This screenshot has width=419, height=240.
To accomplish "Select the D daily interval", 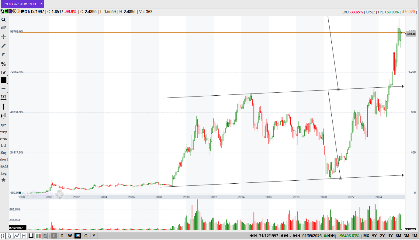I will point(62,236).
